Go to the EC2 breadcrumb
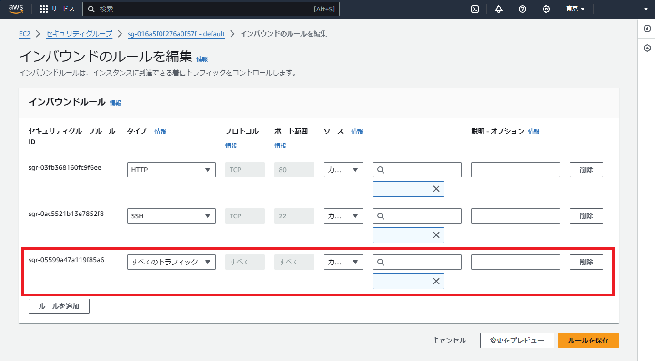655x361 pixels. point(25,34)
